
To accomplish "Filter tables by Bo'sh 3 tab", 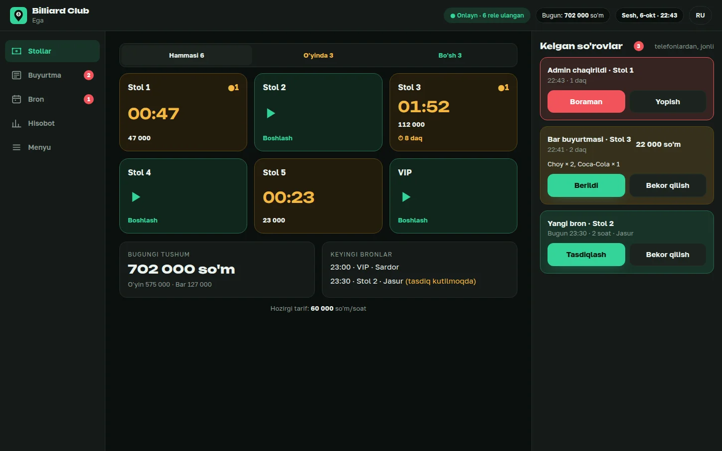I will pyautogui.click(x=450, y=55).
